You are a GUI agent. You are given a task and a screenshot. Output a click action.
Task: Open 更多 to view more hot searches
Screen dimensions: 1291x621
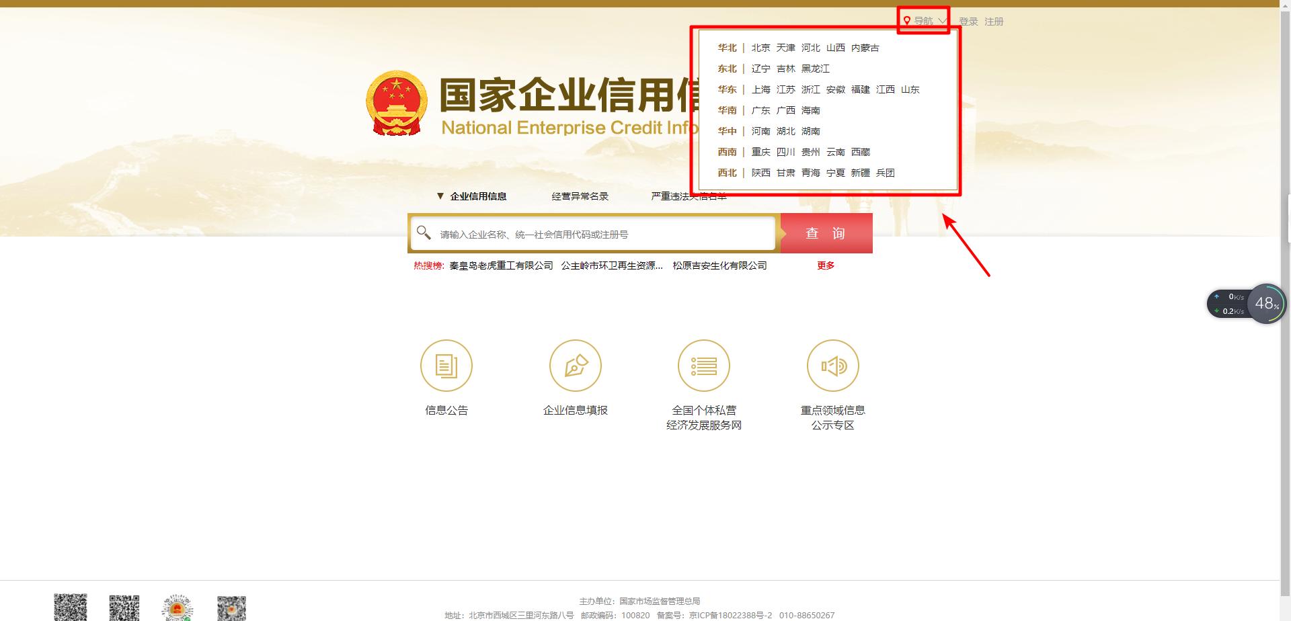tap(826, 265)
